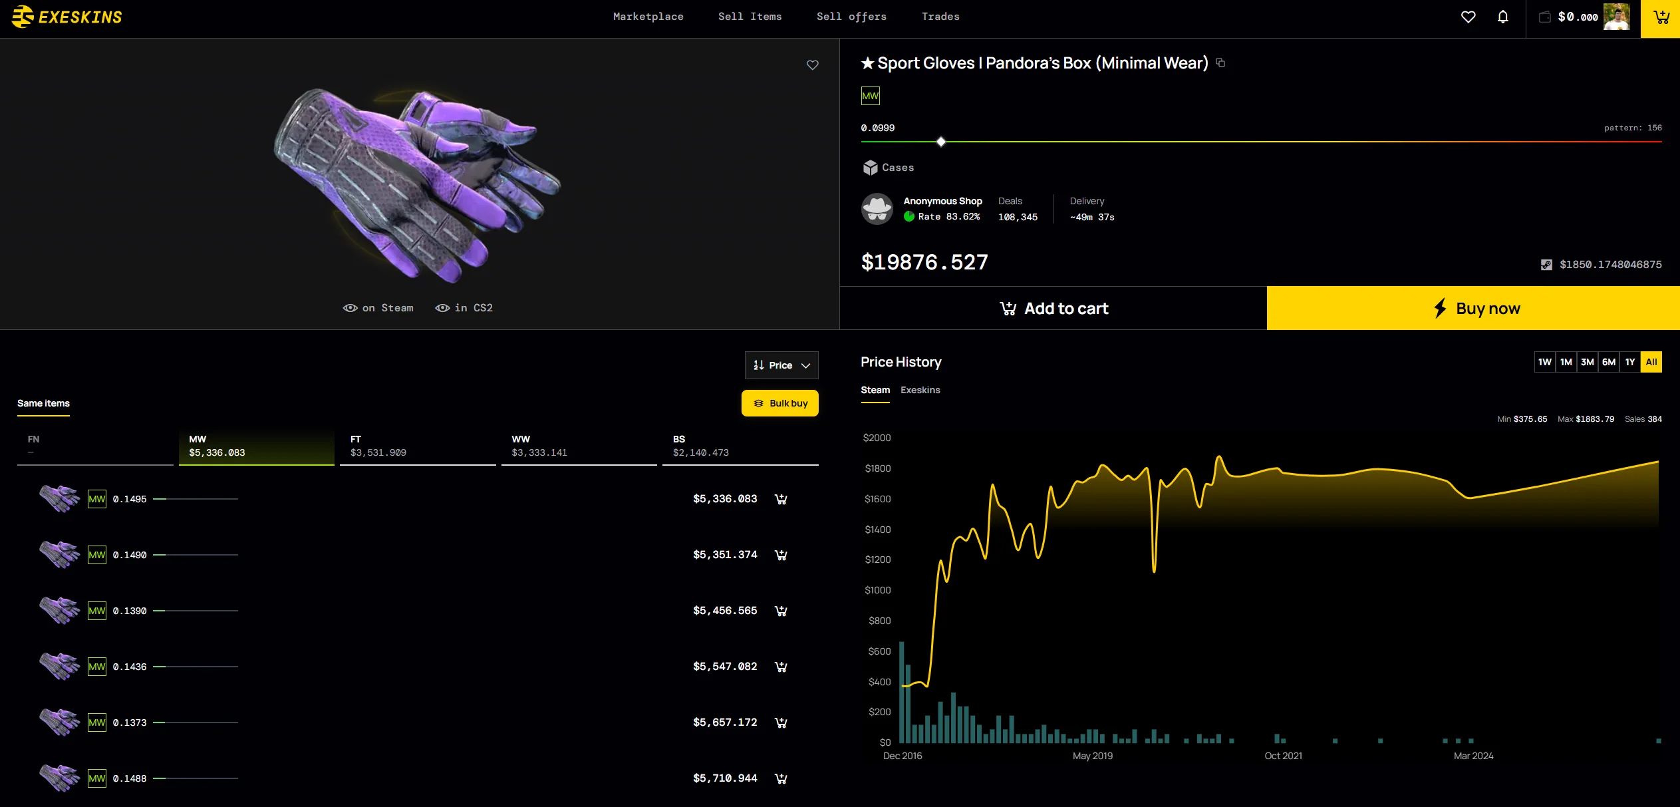This screenshot has height=807, width=1680.
Task: Click float bar of 0.1495 listing
Action: pos(196,499)
